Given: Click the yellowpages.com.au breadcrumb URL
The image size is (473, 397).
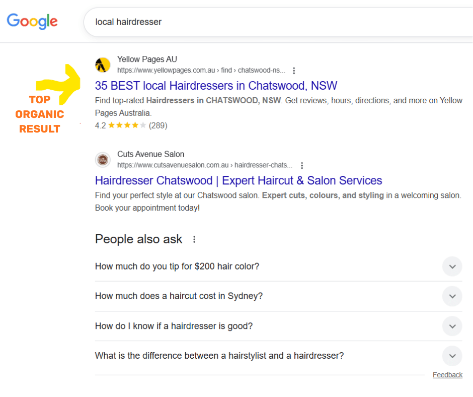Looking at the screenshot, I should (200, 70).
